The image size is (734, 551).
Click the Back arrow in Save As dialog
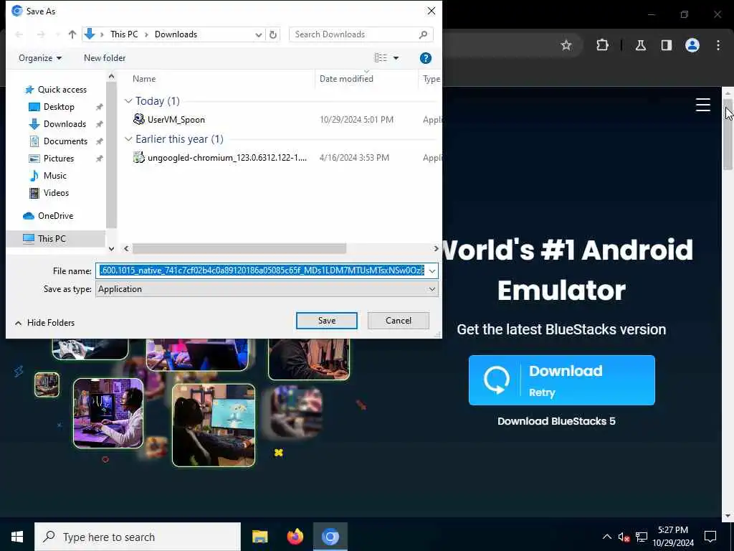click(19, 34)
